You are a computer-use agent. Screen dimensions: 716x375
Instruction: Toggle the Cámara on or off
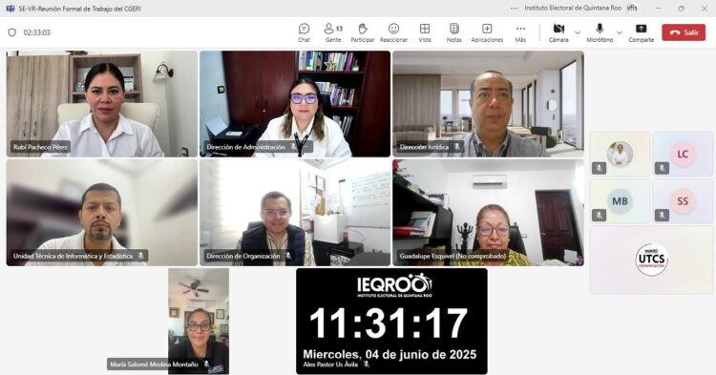coord(558,32)
